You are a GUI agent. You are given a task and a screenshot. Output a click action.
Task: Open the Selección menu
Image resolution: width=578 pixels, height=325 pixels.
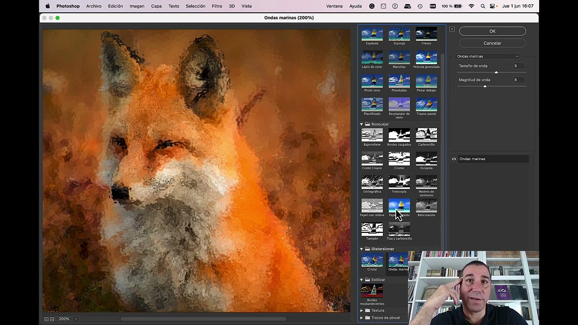pos(196,6)
